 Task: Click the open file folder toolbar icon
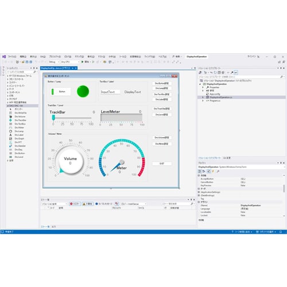23,62
